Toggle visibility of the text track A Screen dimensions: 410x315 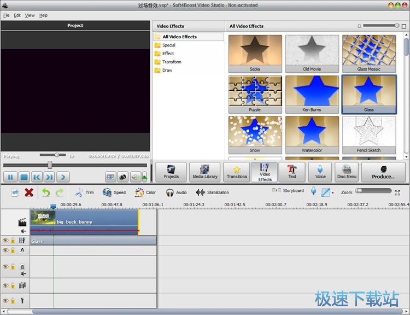(x=5, y=250)
